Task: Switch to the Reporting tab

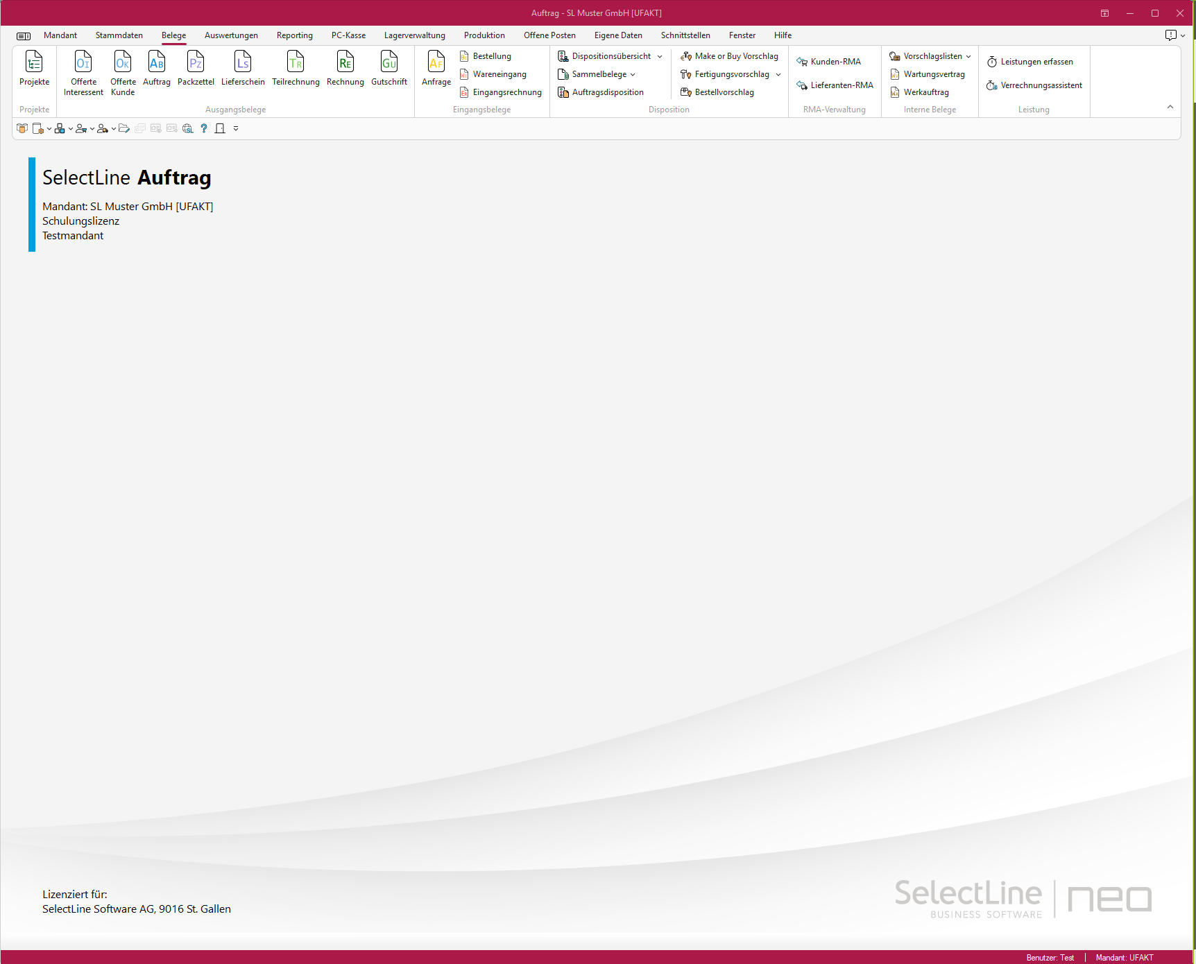Action: 295,35
